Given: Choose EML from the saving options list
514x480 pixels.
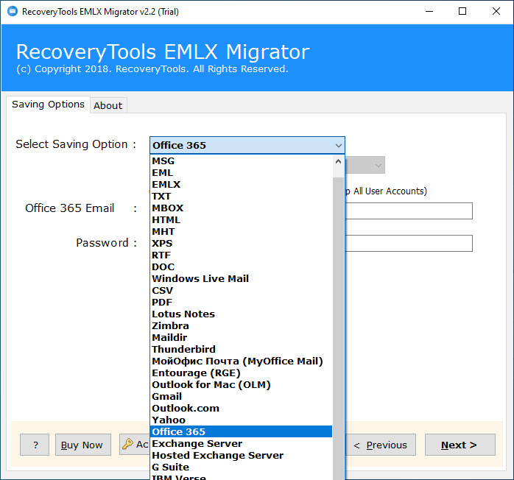Looking at the screenshot, I should point(241,173).
